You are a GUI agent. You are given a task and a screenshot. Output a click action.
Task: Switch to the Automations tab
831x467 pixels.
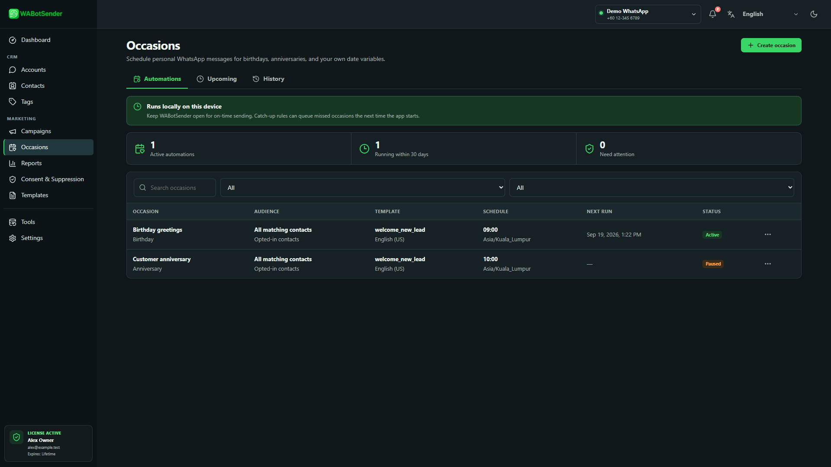click(157, 79)
